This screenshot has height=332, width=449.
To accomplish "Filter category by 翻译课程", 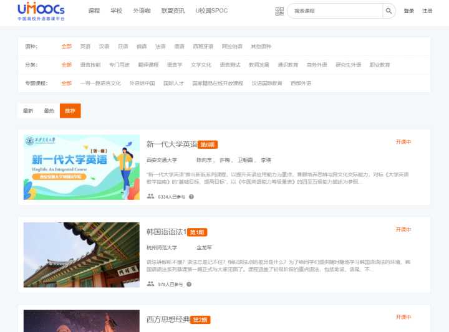I will pyautogui.click(x=148, y=65).
